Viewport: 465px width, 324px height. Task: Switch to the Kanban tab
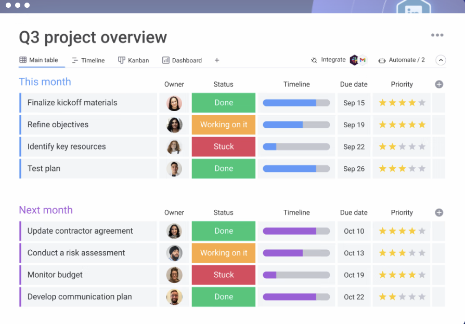[134, 60]
